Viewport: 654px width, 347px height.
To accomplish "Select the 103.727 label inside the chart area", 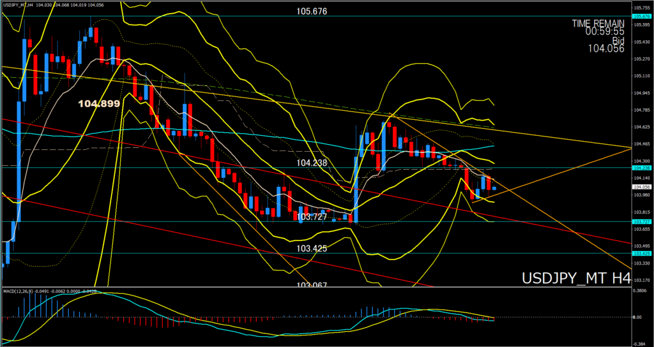I will click(312, 217).
